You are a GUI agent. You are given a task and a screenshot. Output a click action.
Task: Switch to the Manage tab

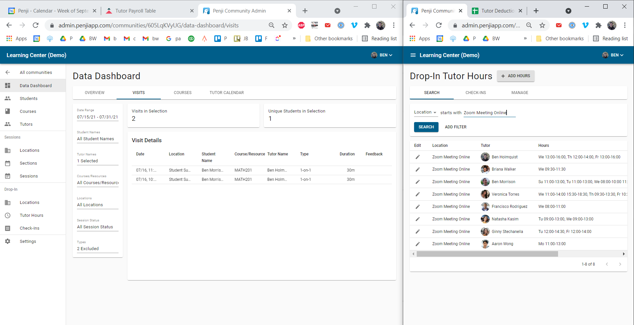pyautogui.click(x=520, y=93)
